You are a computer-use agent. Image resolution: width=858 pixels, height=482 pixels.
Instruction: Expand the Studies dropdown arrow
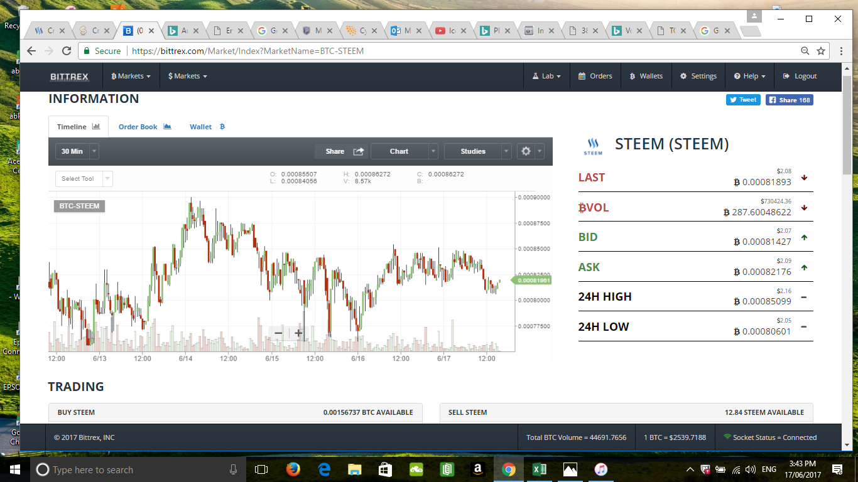[x=506, y=151]
